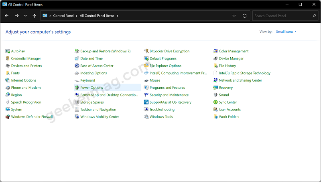This screenshot has height=182, width=321.
Task: Click the BitLocker Drive Encryption icon
Action: pyautogui.click(x=146, y=51)
